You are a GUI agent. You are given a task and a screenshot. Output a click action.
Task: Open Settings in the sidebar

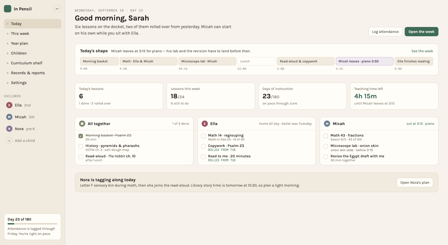pyautogui.click(x=33, y=83)
